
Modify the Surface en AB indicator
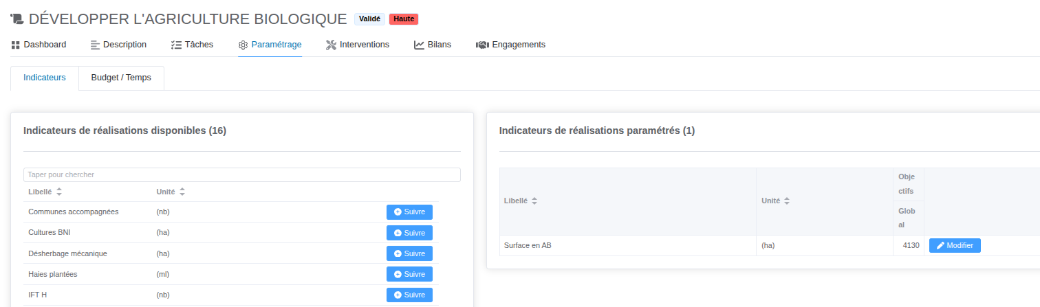955,245
